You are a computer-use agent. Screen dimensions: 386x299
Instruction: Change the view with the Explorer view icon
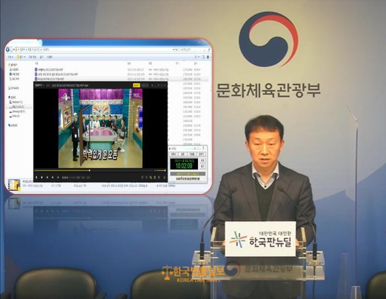tap(196, 57)
